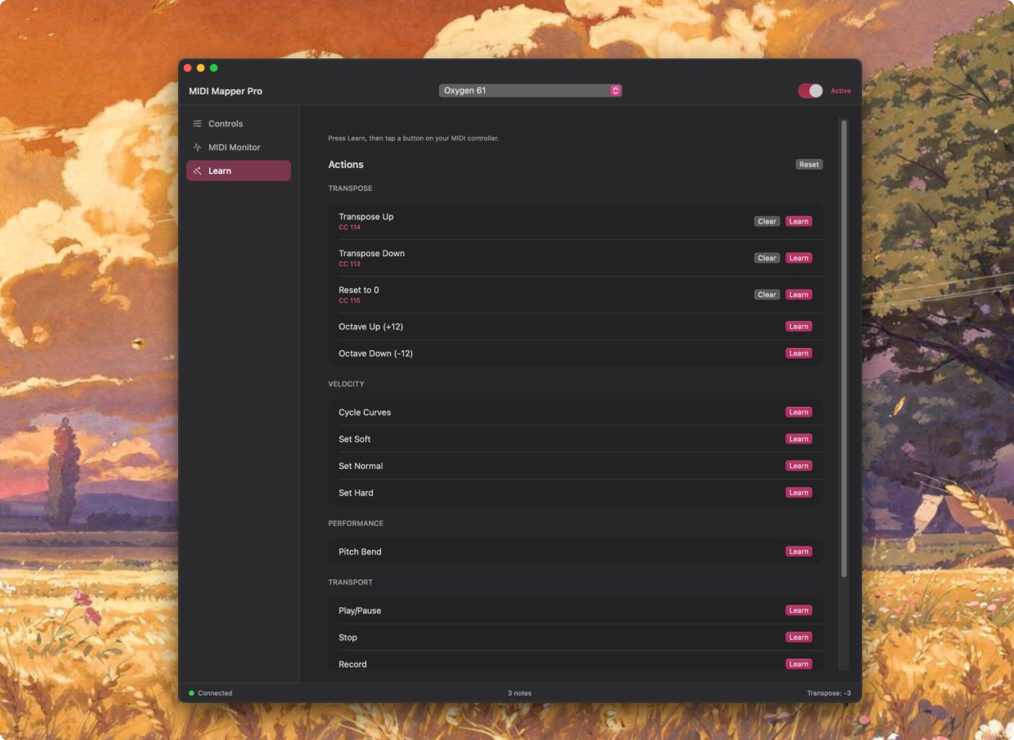Learn a control for Pitch Bend
Screen dimensions: 1014x740
coord(799,552)
